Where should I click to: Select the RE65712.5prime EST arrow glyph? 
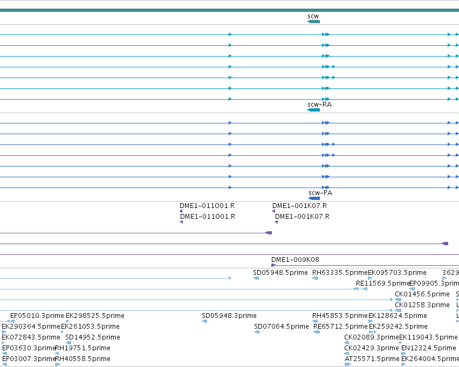317,332
